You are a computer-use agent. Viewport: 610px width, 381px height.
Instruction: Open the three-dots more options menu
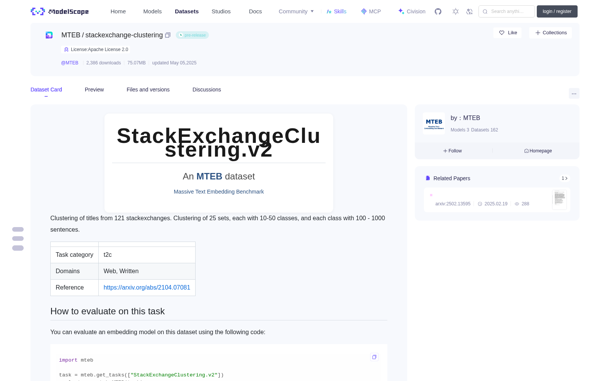pos(574,93)
